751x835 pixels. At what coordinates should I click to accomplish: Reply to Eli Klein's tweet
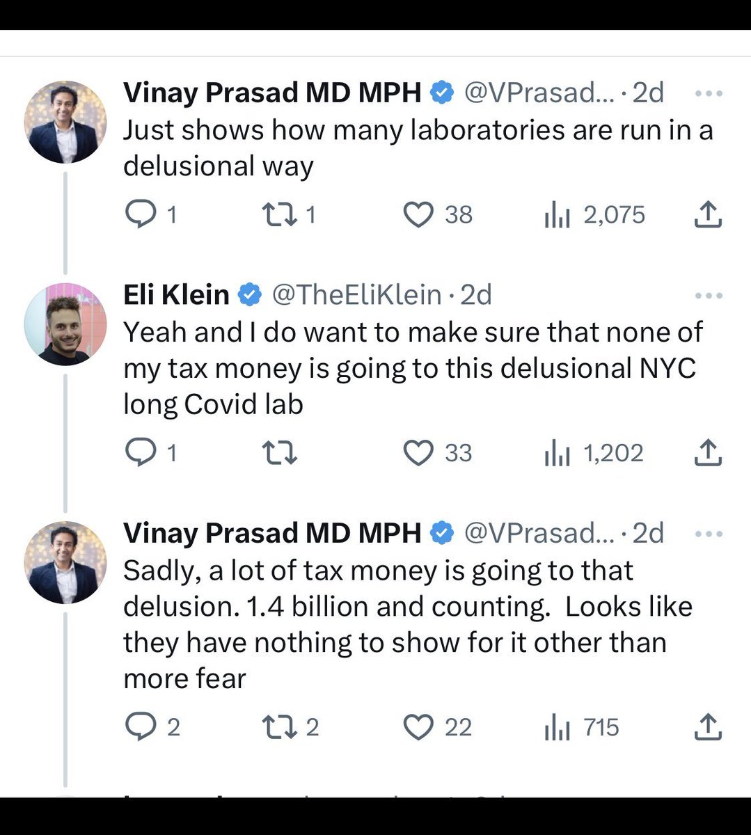[x=141, y=453]
